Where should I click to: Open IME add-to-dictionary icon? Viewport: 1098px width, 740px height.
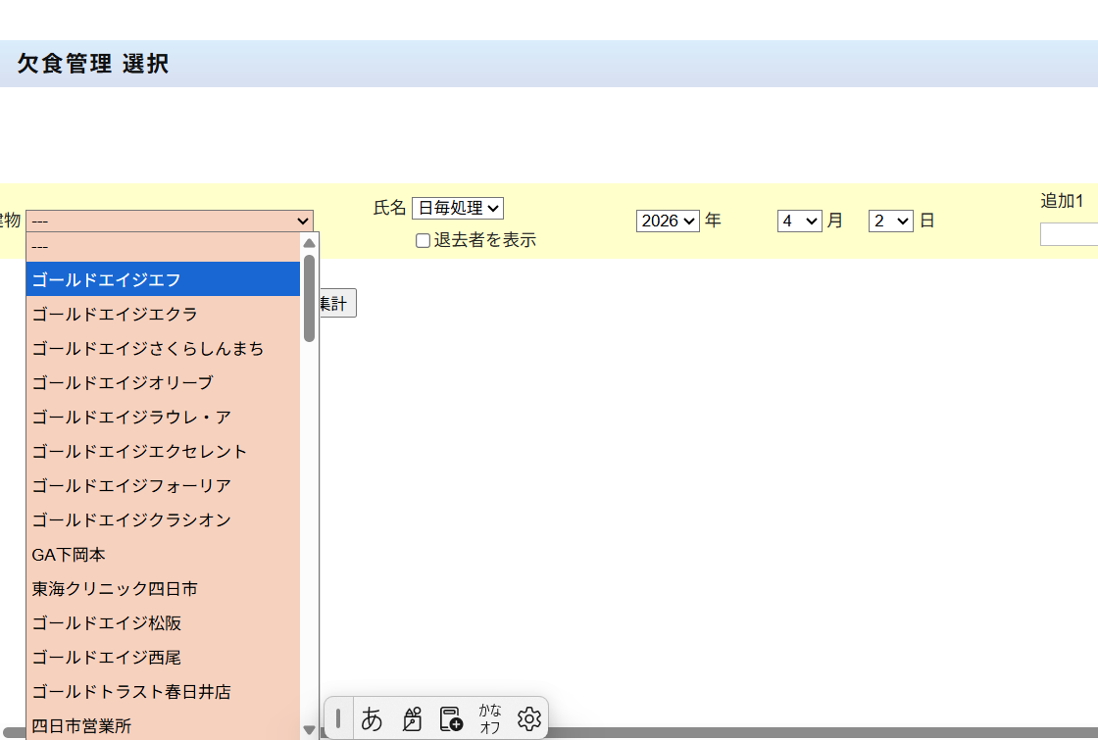coord(451,718)
